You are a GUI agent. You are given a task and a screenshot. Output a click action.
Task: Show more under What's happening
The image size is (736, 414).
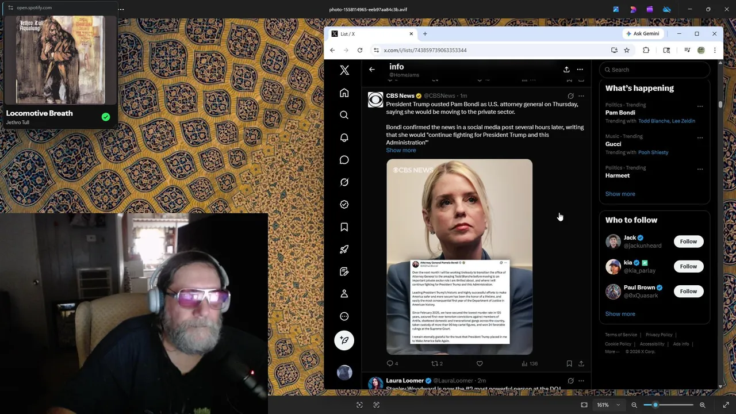[x=620, y=194]
